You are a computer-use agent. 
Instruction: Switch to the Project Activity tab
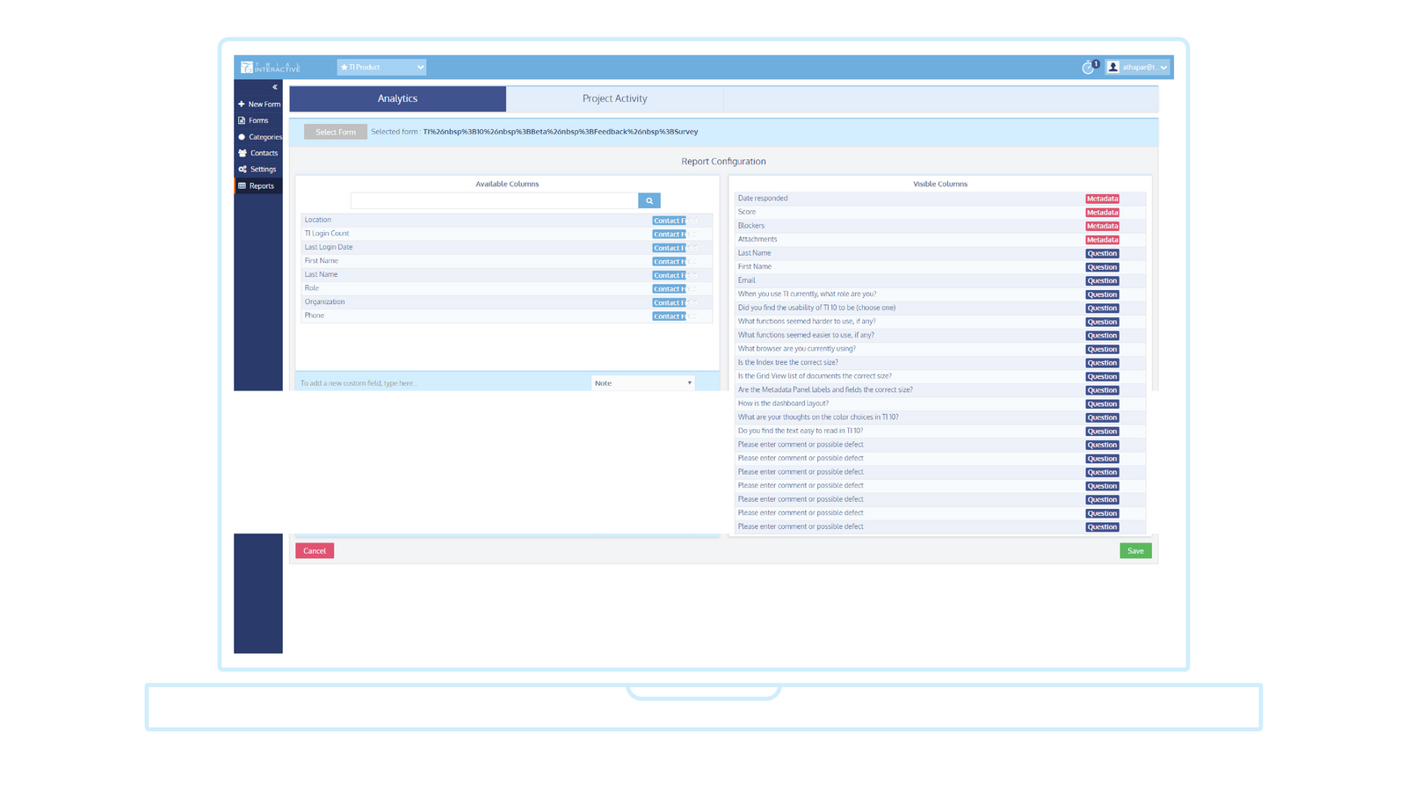point(614,98)
